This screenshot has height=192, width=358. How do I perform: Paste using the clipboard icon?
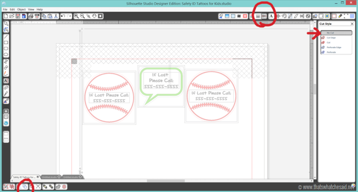coord(50,16)
